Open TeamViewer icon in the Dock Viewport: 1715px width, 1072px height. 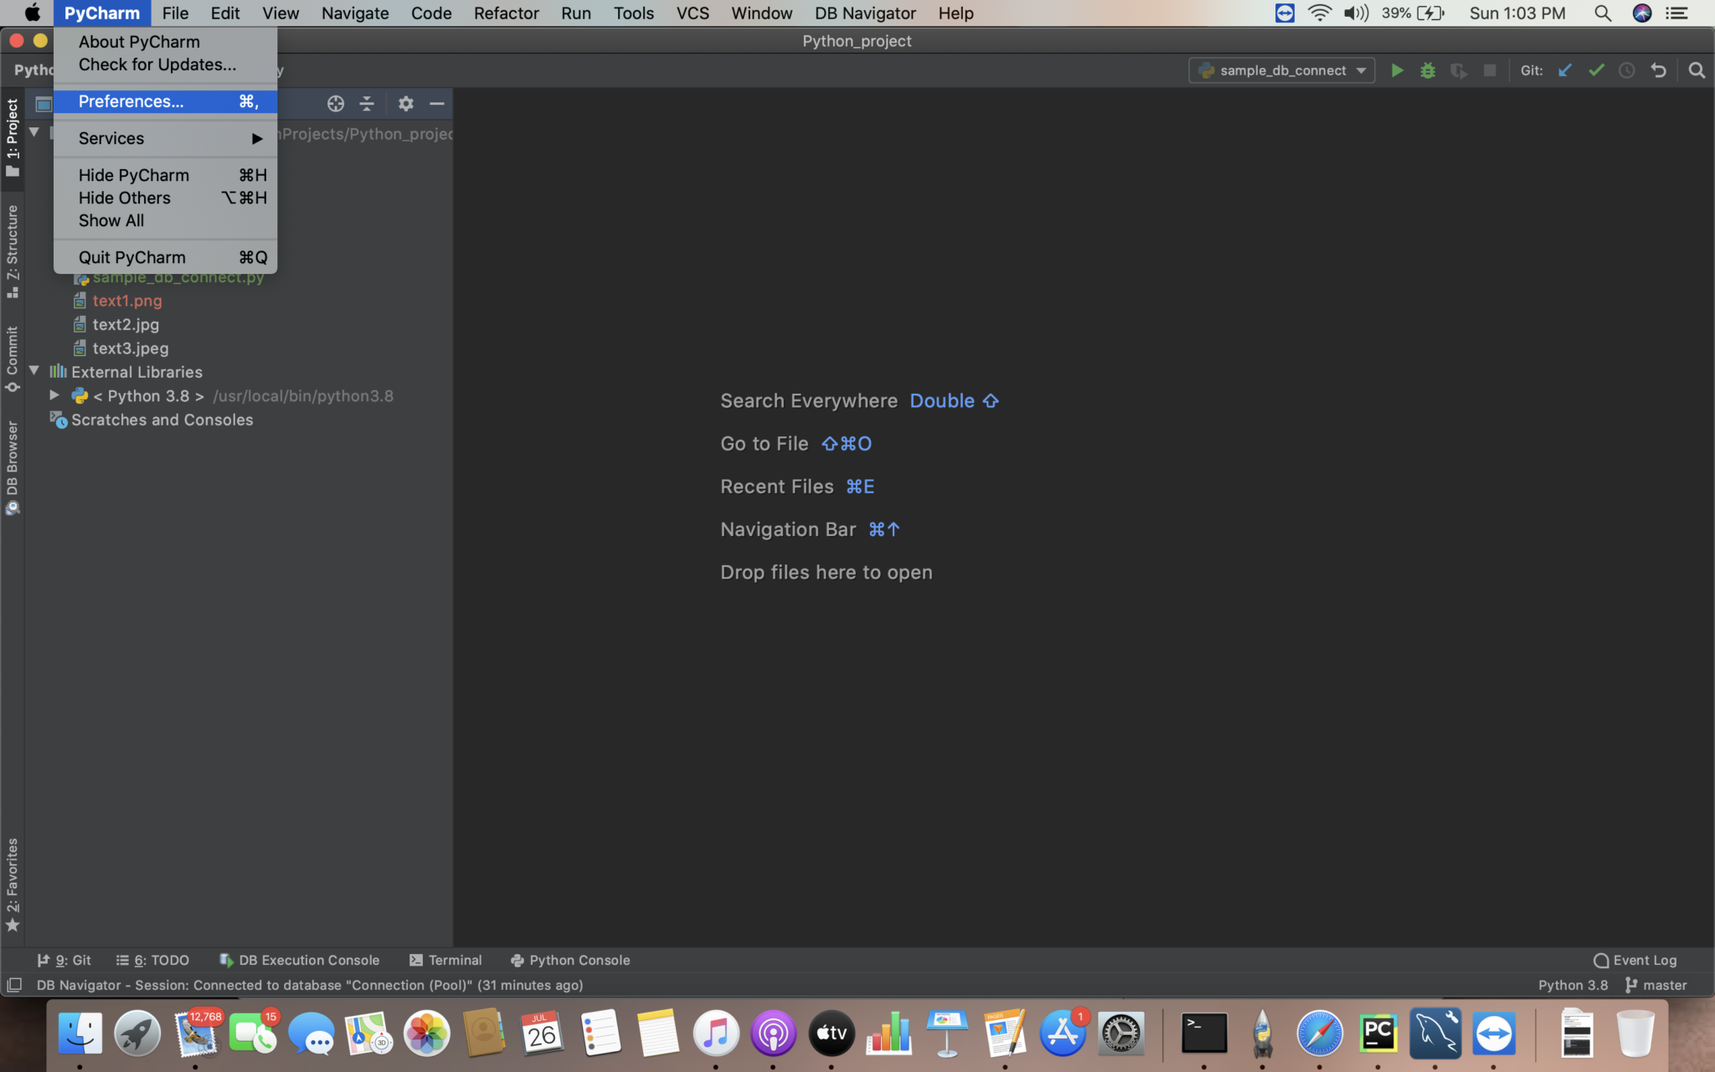pos(1494,1033)
